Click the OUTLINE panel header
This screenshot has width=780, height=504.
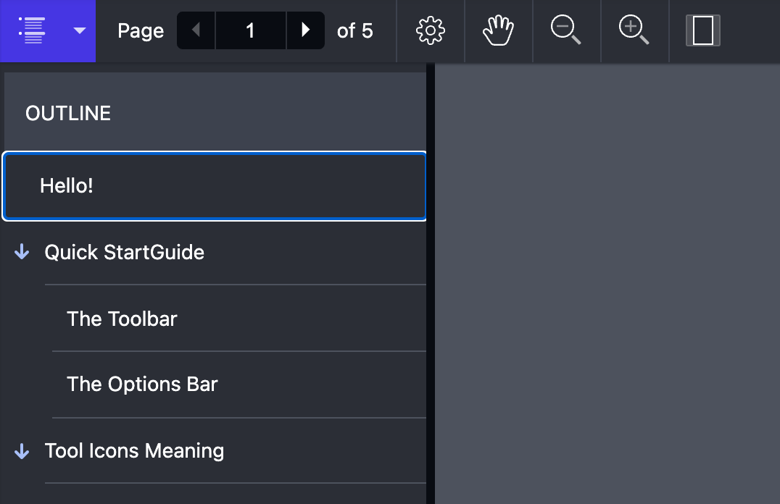coord(68,114)
